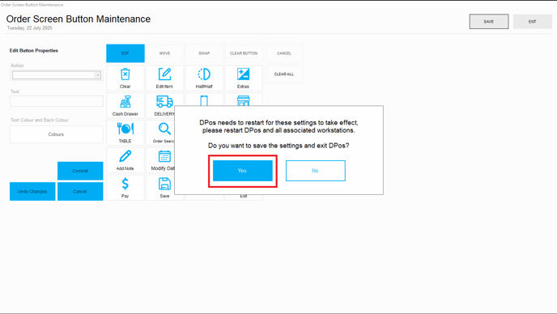Open the Colours picker button
Image resolution: width=557 pixels, height=314 pixels.
pyautogui.click(x=56, y=134)
